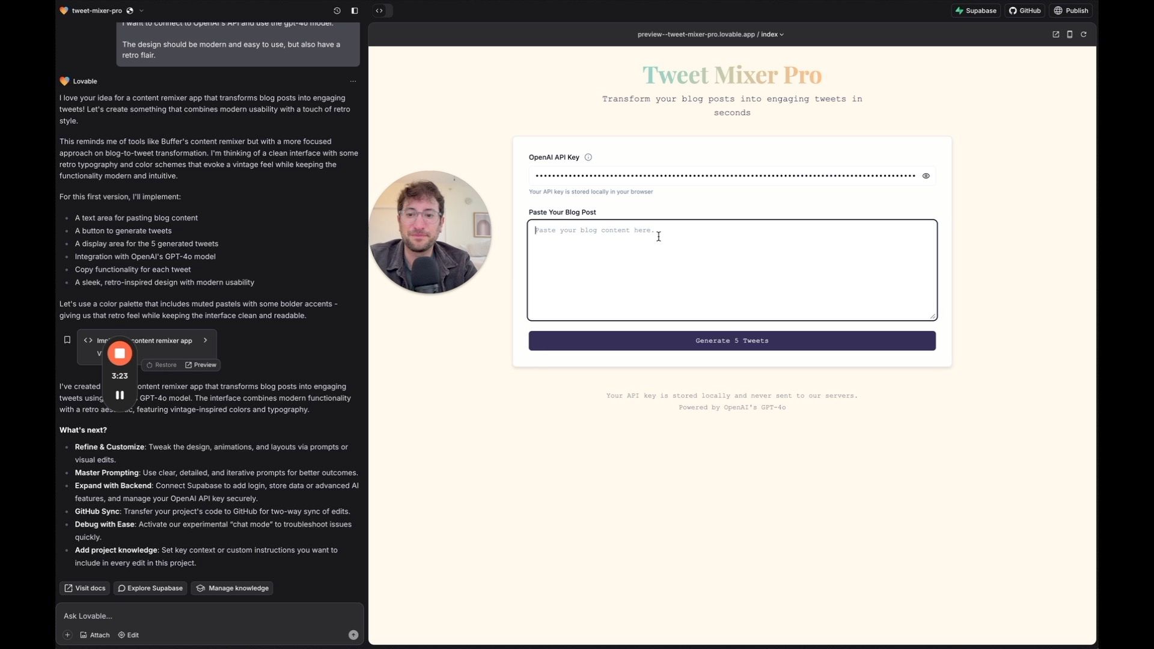
Task: Click the 'Paste Your Blog Post' label
Action: click(563, 212)
